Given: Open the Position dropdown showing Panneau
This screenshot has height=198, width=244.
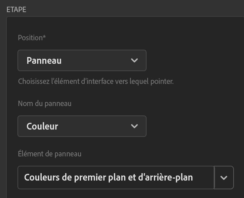Looking at the screenshot, I should tap(82, 60).
